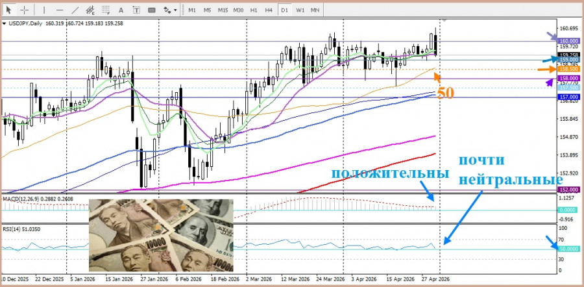Click the 12 Mar 2026 date label
Screen dimensions: 584x287
296,279
